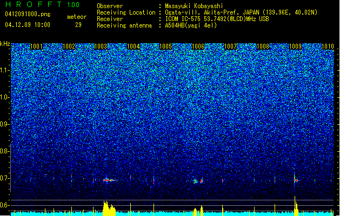
Task: Click the 1006 minute marker
Action: (198, 46)
